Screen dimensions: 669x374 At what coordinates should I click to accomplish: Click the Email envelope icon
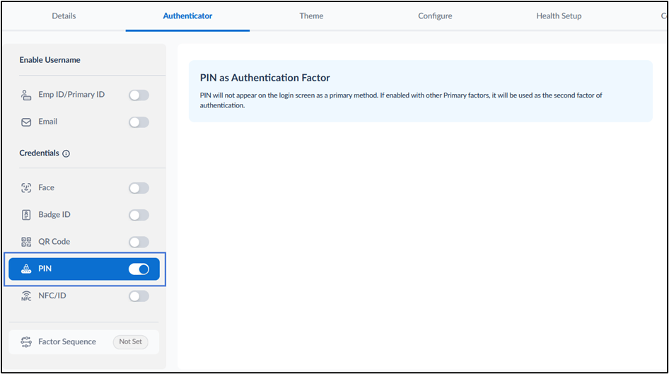tap(26, 122)
